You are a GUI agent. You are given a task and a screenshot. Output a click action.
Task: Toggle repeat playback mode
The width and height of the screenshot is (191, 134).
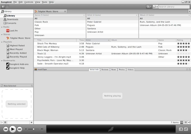(x=186, y=129)
